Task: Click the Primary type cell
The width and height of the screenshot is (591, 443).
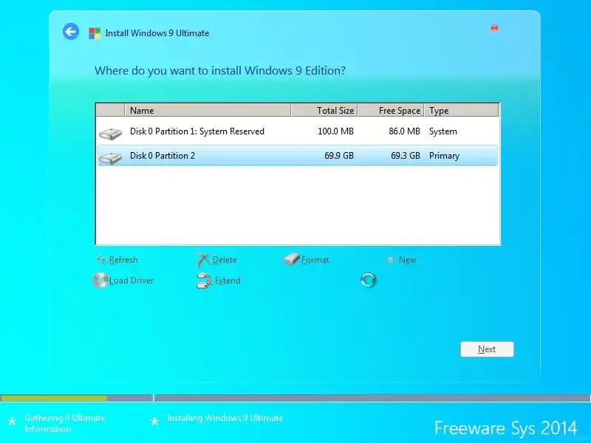Action: coord(445,156)
